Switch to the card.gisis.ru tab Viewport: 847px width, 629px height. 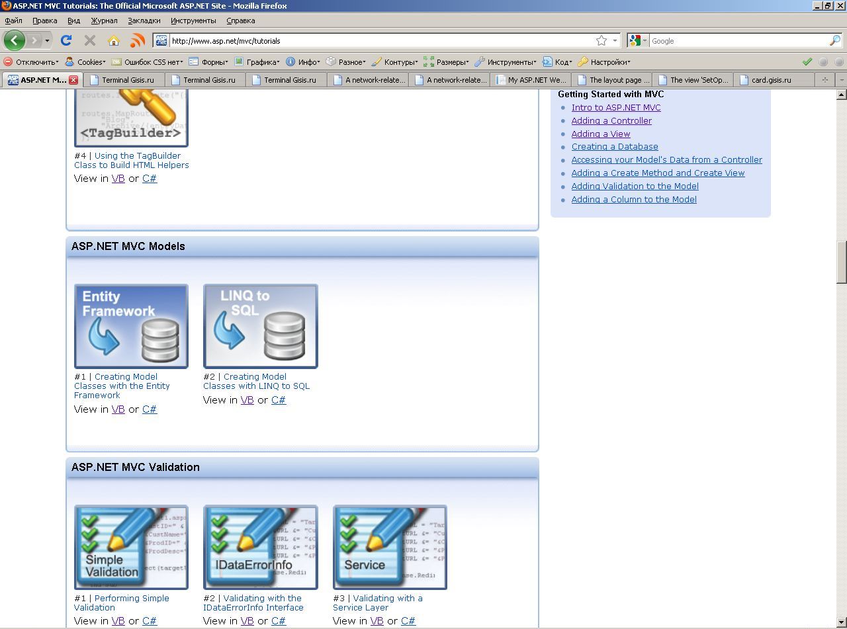coord(774,80)
